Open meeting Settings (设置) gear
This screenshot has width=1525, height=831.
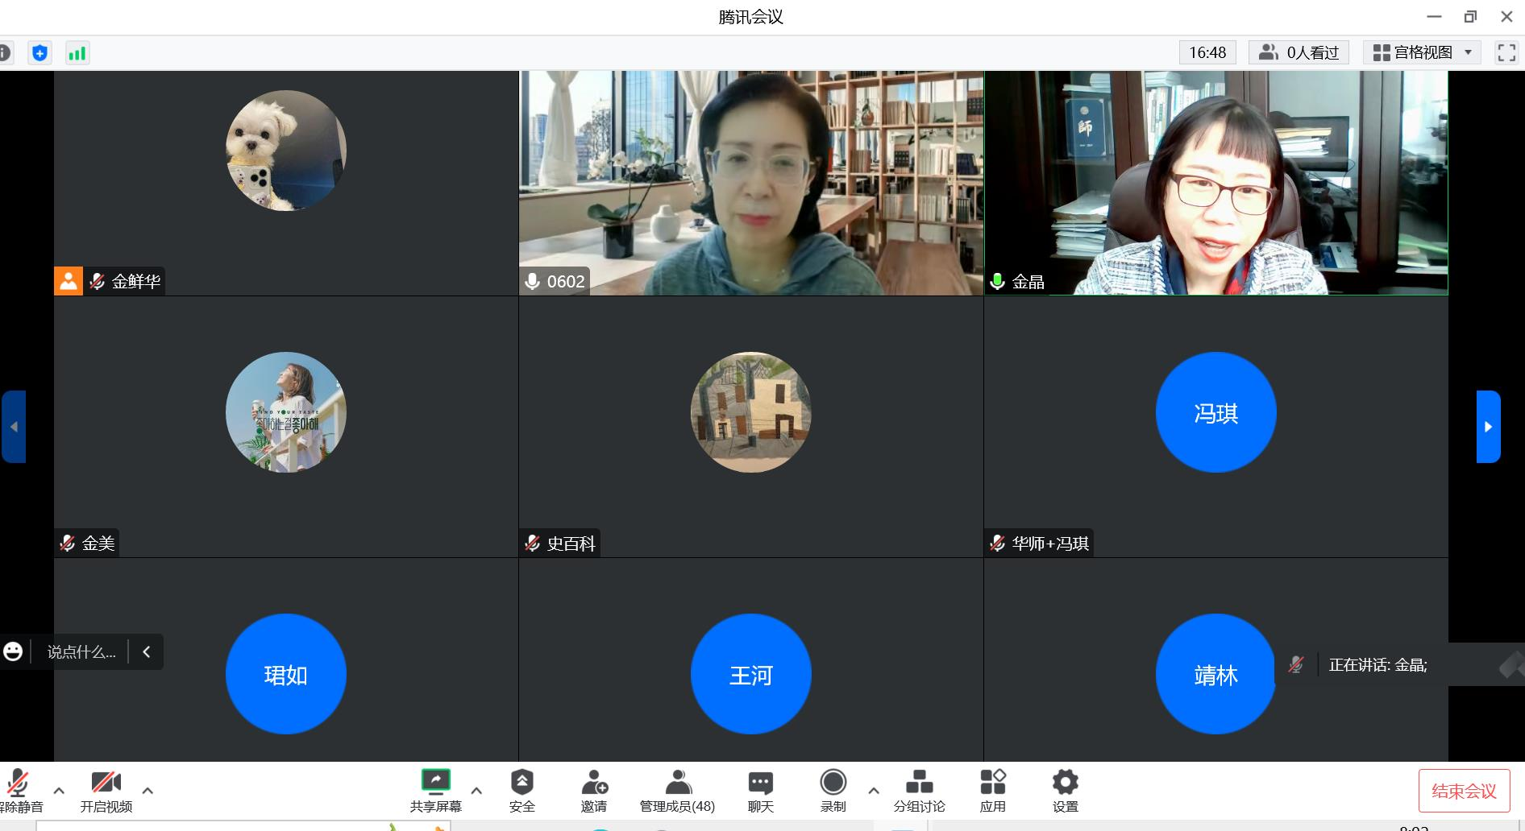tap(1065, 790)
